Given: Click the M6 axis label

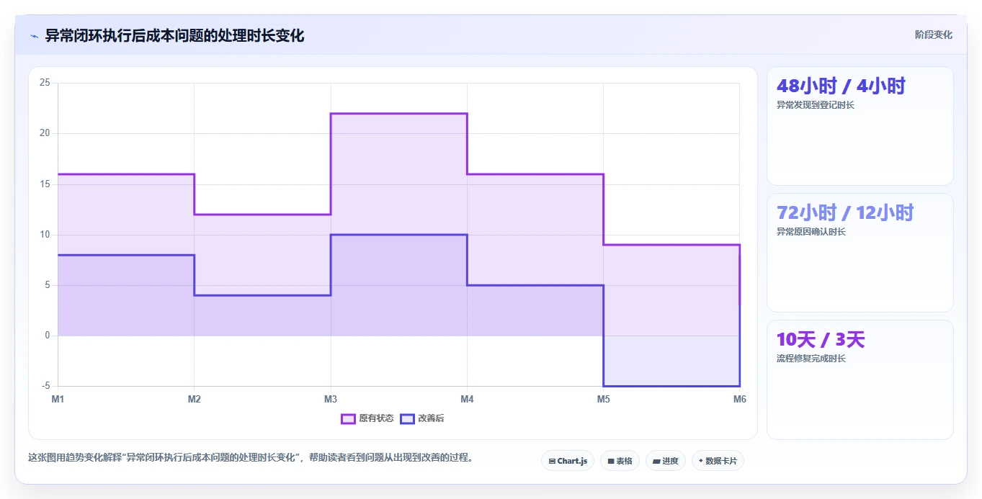Looking at the screenshot, I should click(x=739, y=399).
